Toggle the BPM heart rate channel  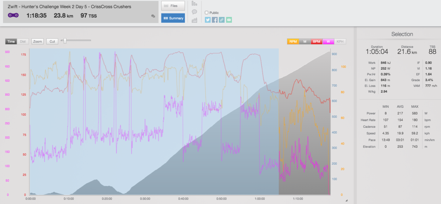click(x=317, y=41)
